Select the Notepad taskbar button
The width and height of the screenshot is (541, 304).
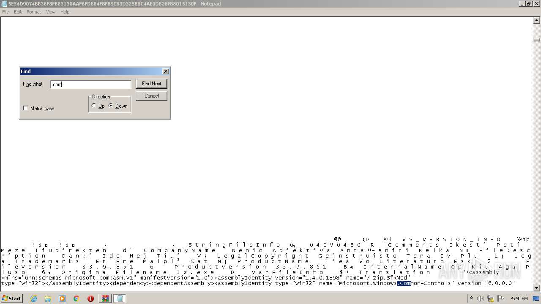point(119,299)
